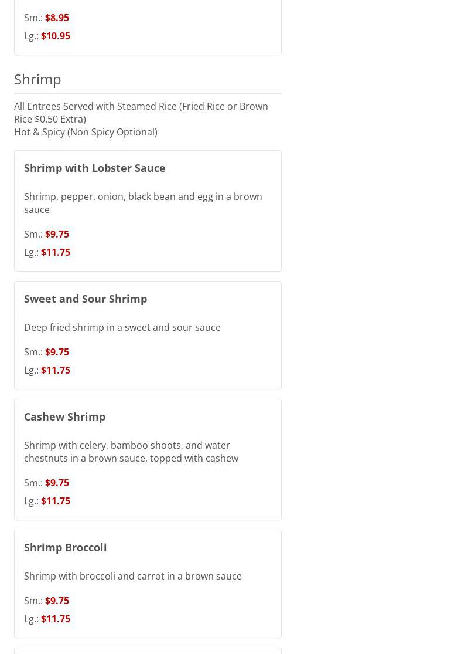451x654 pixels.
Task: Click the Cashew Shrimp description text
Action: point(131,452)
